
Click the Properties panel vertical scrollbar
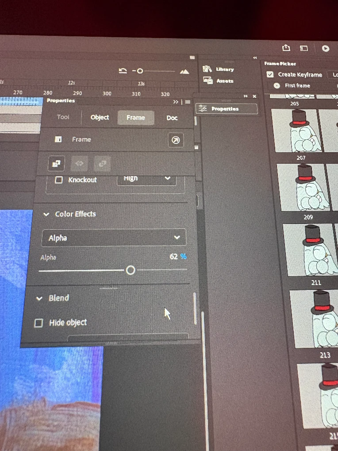pos(195,308)
